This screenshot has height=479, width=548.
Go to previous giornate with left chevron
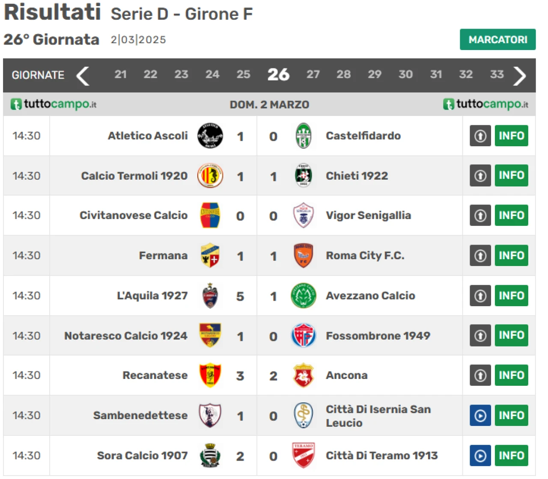pyautogui.click(x=83, y=76)
